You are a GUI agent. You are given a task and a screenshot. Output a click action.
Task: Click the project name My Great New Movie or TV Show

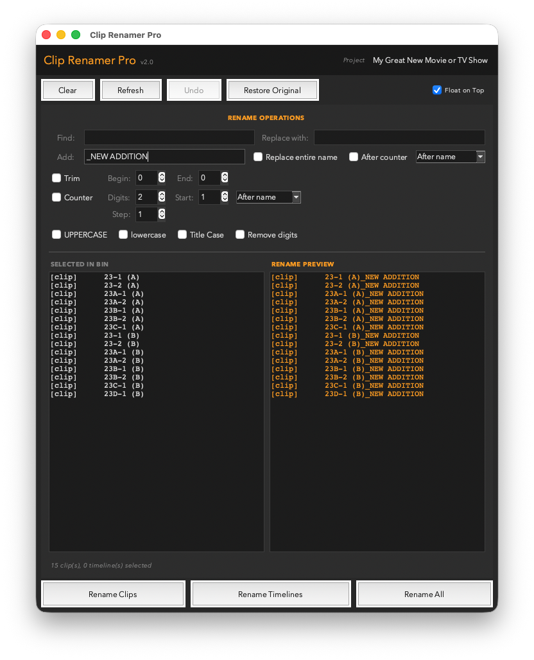click(x=430, y=60)
